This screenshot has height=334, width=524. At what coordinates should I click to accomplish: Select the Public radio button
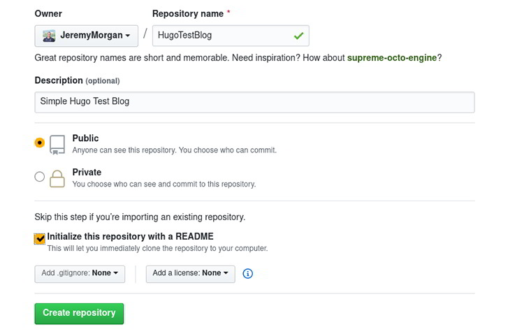(40, 143)
